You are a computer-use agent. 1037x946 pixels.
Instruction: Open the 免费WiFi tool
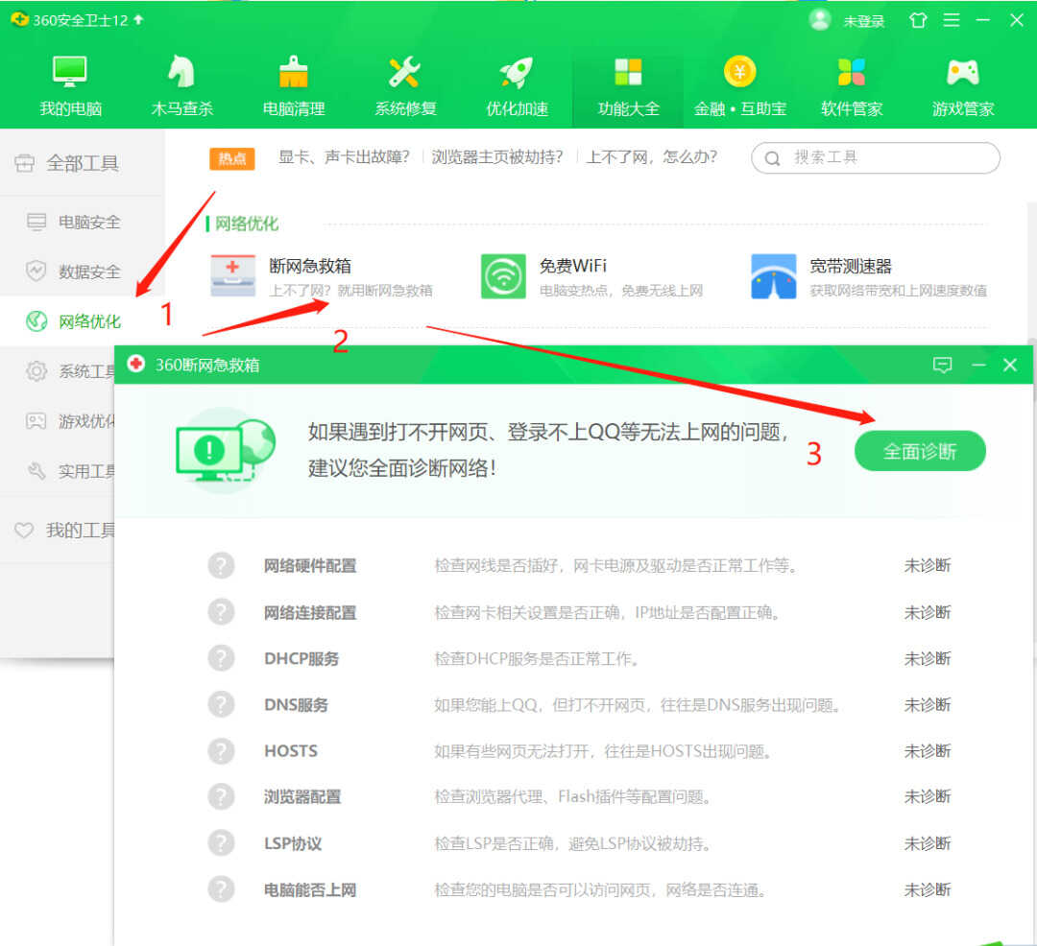[x=503, y=276]
